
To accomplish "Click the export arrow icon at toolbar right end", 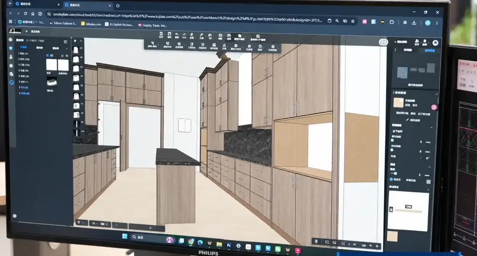I will [x=258, y=36].
